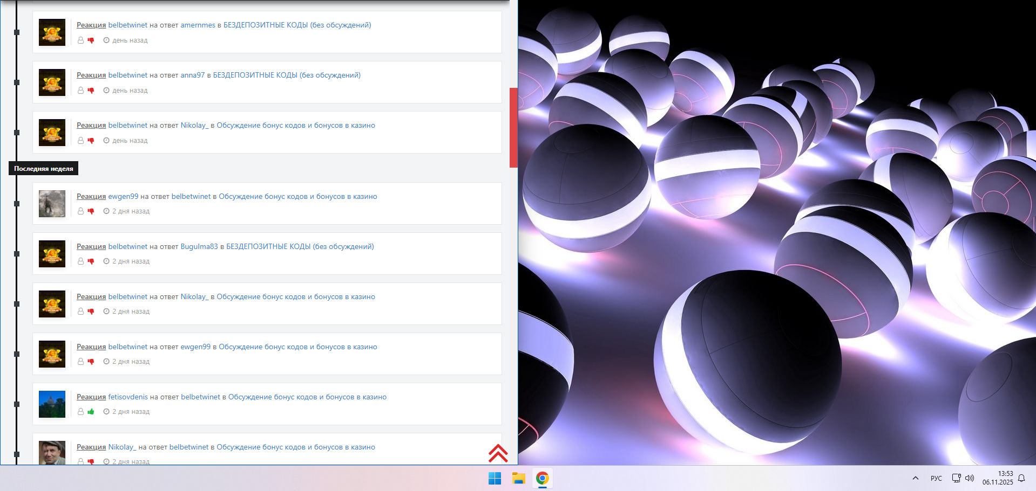Image resolution: width=1036 pixels, height=491 pixels.
Task: Open the Windows Start menu
Action: click(495, 479)
